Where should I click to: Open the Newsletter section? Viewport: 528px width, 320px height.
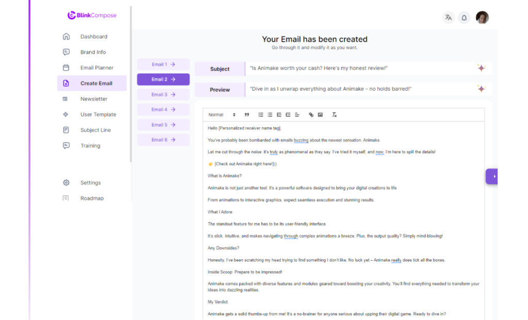coord(94,99)
